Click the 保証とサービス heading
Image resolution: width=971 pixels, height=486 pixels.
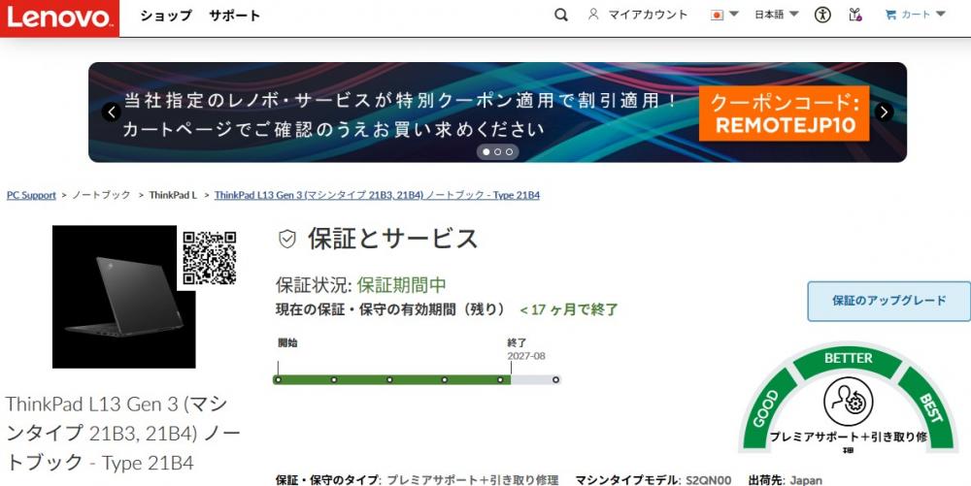tap(392, 239)
